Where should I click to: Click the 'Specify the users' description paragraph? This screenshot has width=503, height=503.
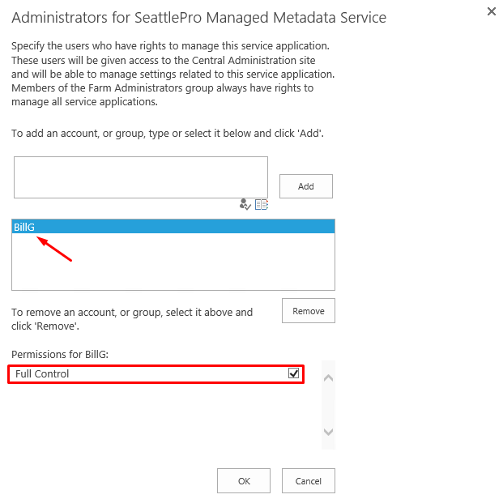(x=173, y=74)
